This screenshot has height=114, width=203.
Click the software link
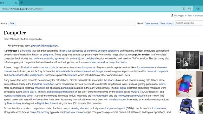(x=75, y=58)
